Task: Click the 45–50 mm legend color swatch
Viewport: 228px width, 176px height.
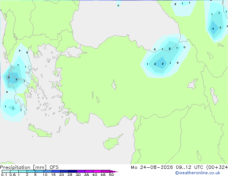Action: pos(106,171)
